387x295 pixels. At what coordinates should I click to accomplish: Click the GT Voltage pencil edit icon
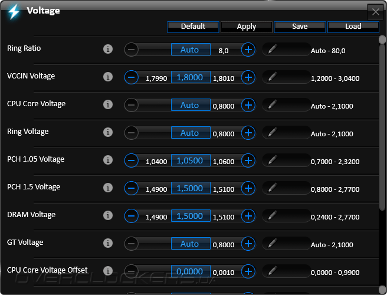[272, 243]
